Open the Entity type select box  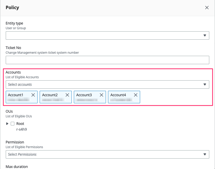pos(104,35)
